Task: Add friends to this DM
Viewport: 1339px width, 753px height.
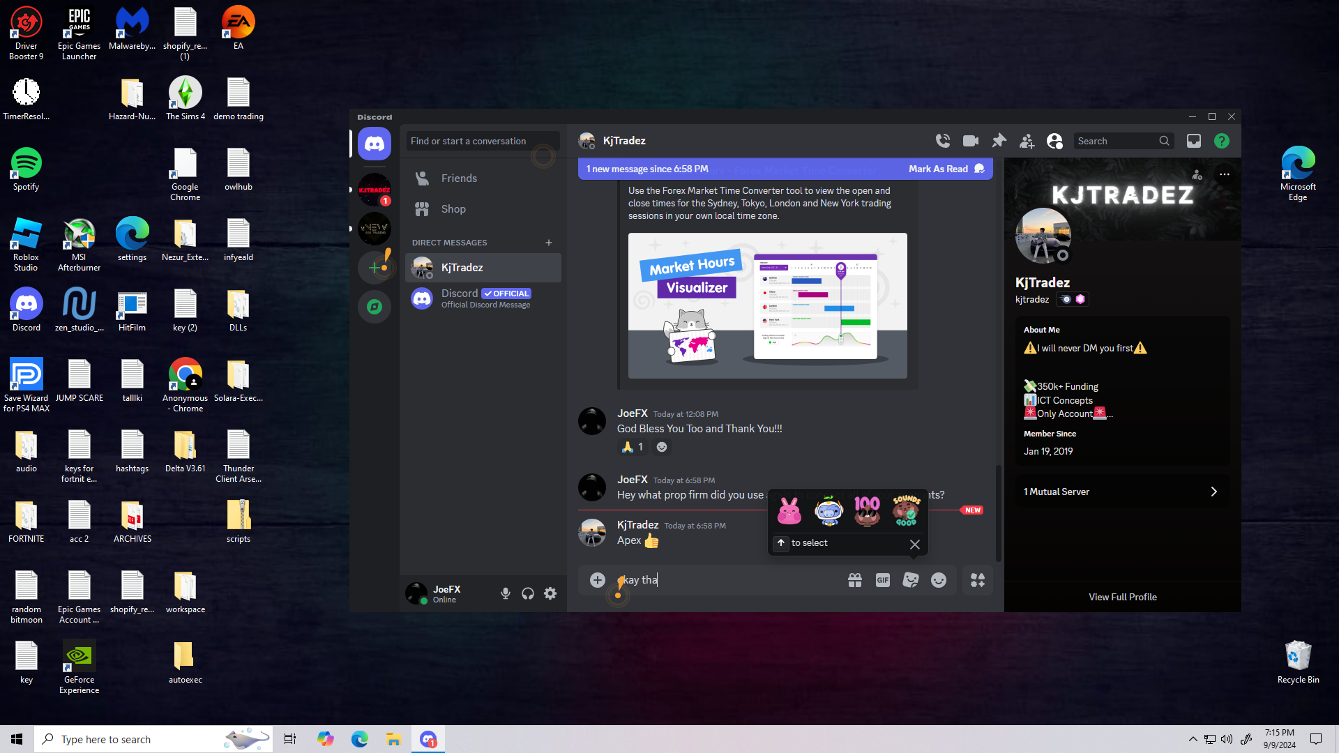Action: [1027, 141]
